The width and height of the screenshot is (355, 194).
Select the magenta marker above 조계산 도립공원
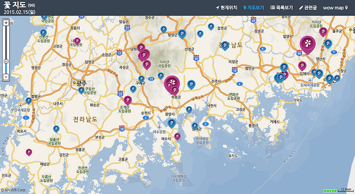click(x=128, y=100)
